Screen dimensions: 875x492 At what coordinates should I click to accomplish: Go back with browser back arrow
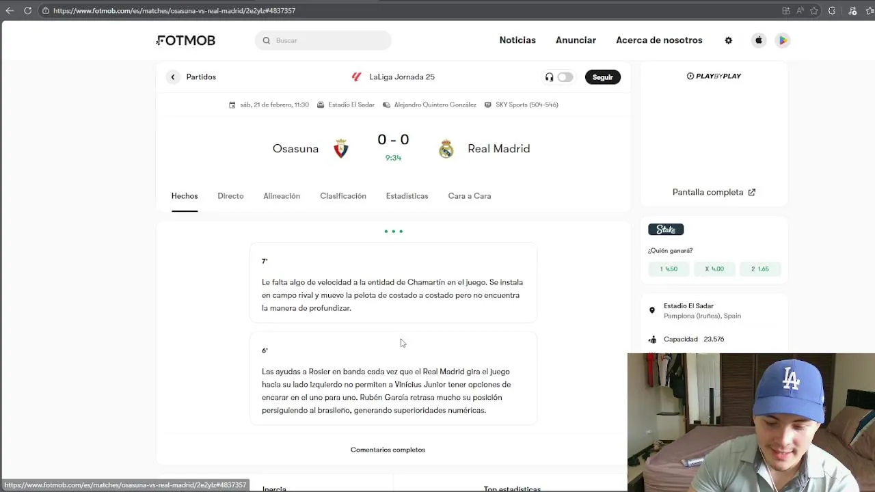point(10,10)
